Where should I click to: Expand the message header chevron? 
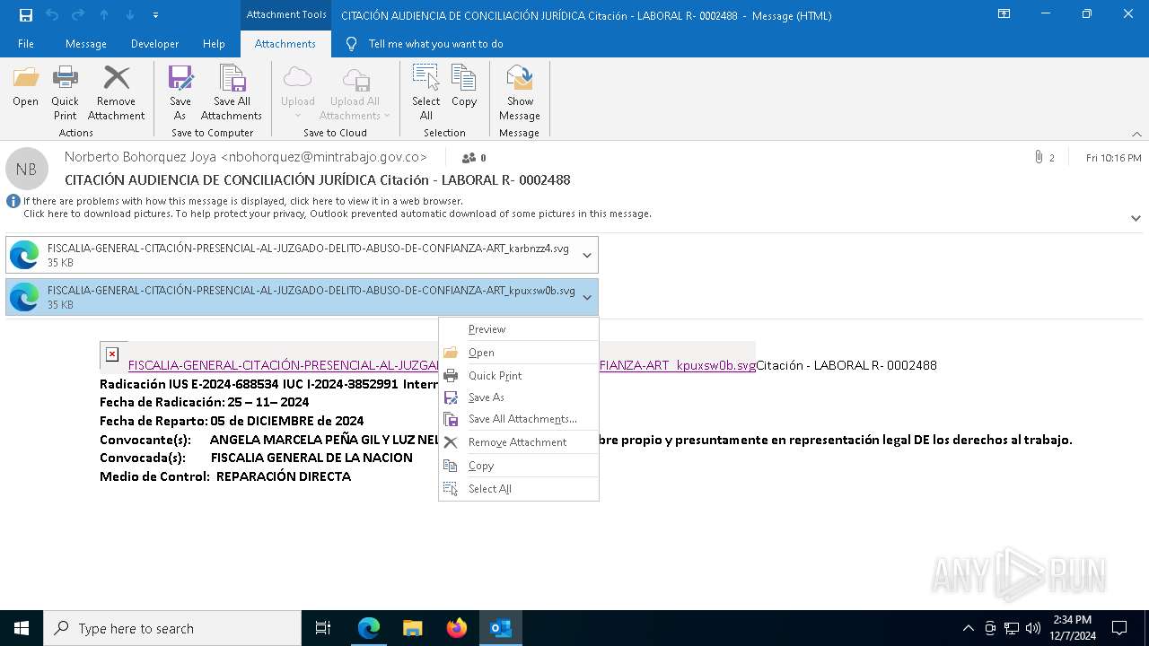pyautogui.click(x=1136, y=218)
